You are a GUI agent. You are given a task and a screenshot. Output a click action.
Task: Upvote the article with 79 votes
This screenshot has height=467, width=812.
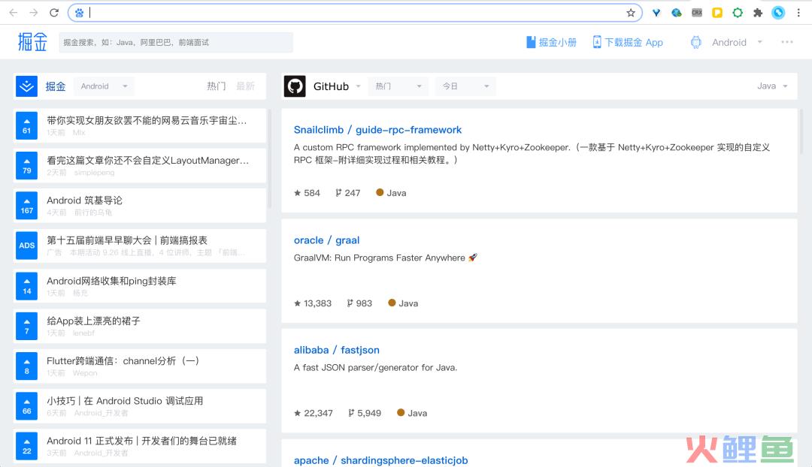point(26,165)
